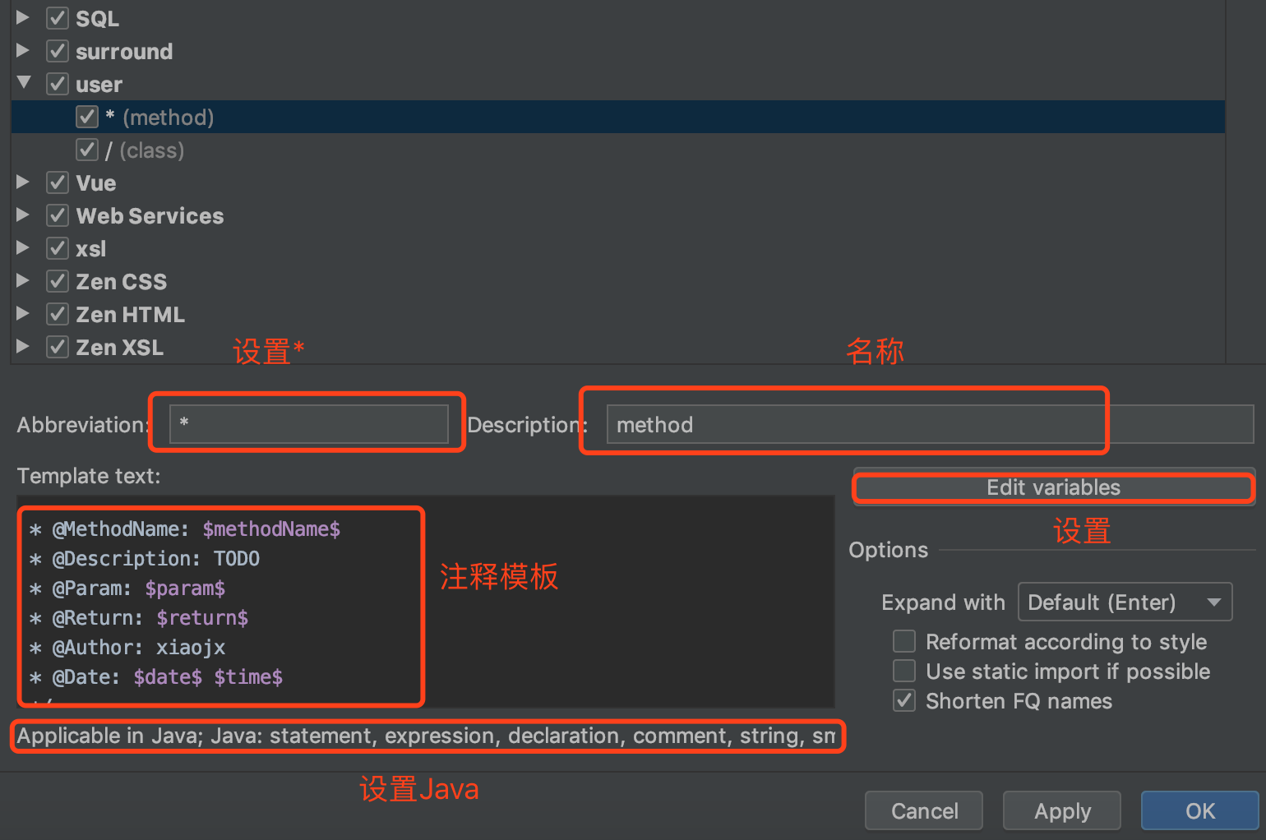Click the Applicable in Java context text
This screenshot has height=840, width=1266.
[x=426, y=736]
